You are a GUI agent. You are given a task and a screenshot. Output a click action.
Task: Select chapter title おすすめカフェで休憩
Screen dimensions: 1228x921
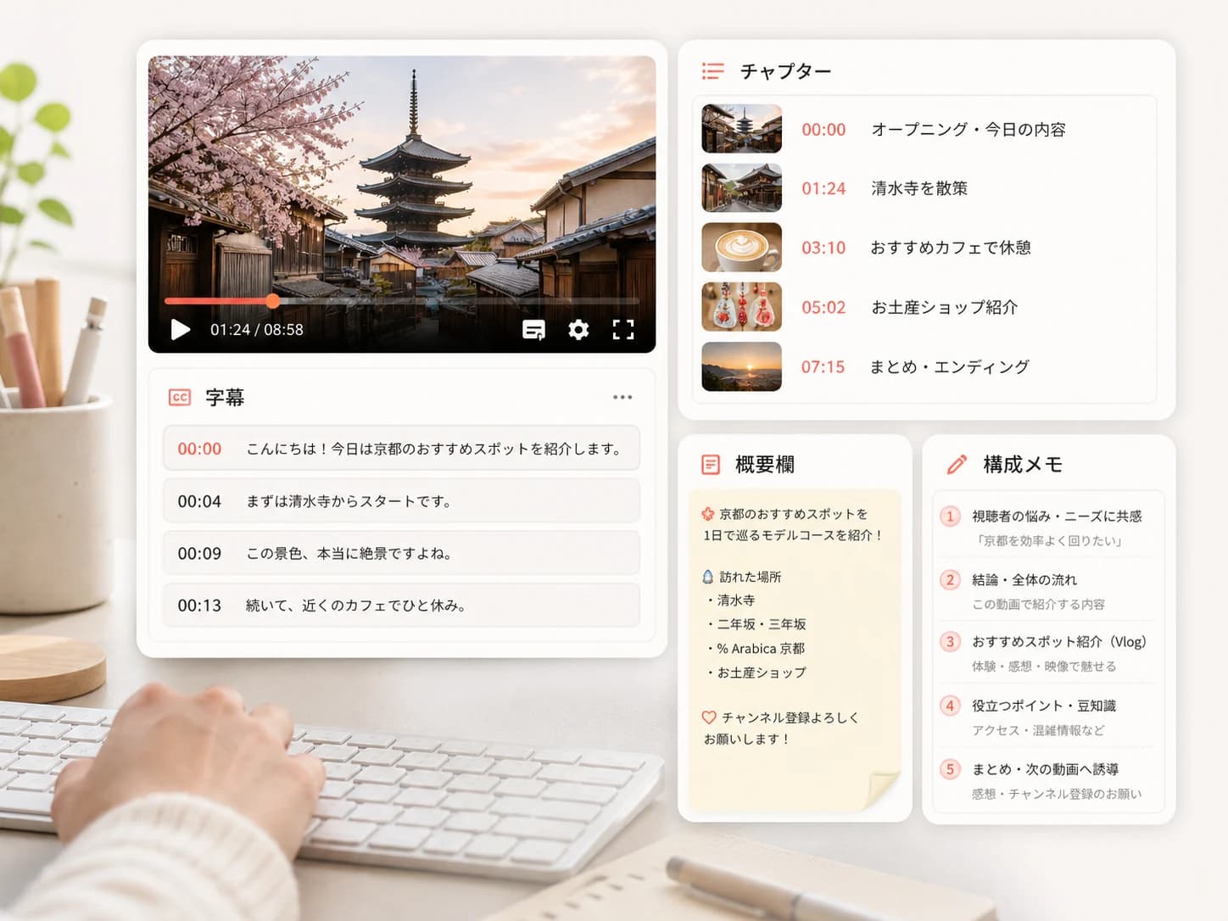(x=951, y=248)
